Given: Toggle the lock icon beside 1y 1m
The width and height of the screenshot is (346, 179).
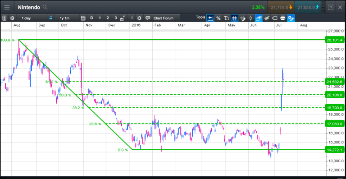Looking at the screenshot, I should [51, 18].
